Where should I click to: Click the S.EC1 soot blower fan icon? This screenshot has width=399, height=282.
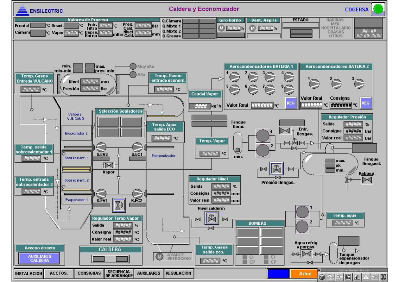[137, 146]
